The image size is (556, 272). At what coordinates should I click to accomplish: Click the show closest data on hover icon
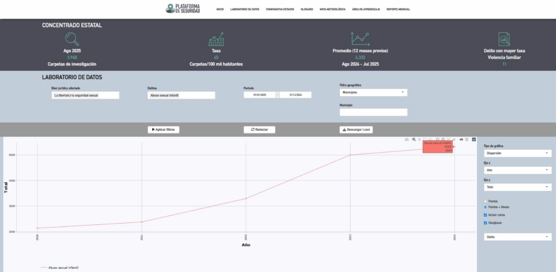[462, 140]
